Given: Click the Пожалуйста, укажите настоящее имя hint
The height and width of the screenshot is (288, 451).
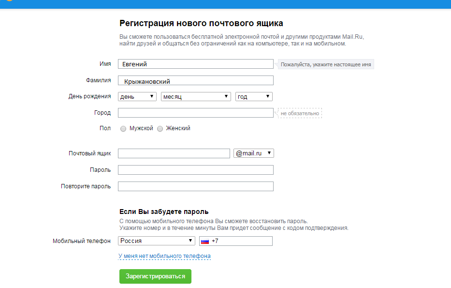Looking at the screenshot, I should [326, 64].
